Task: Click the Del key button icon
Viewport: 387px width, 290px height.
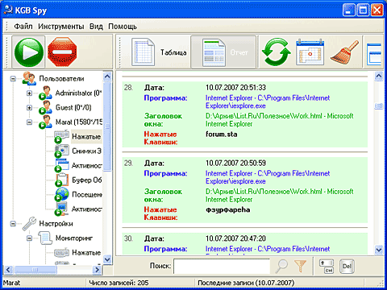Action: (x=347, y=266)
